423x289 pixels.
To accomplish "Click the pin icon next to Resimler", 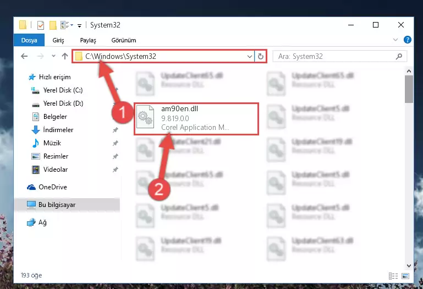I will coord(115,156).
